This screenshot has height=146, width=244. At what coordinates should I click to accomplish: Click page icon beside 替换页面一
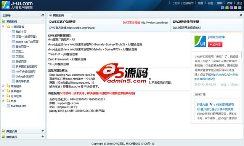pos(13,46)
